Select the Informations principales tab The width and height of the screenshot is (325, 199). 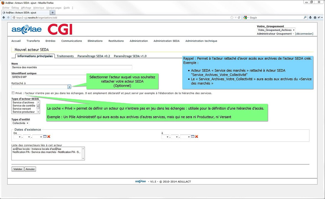coord(35,56)
